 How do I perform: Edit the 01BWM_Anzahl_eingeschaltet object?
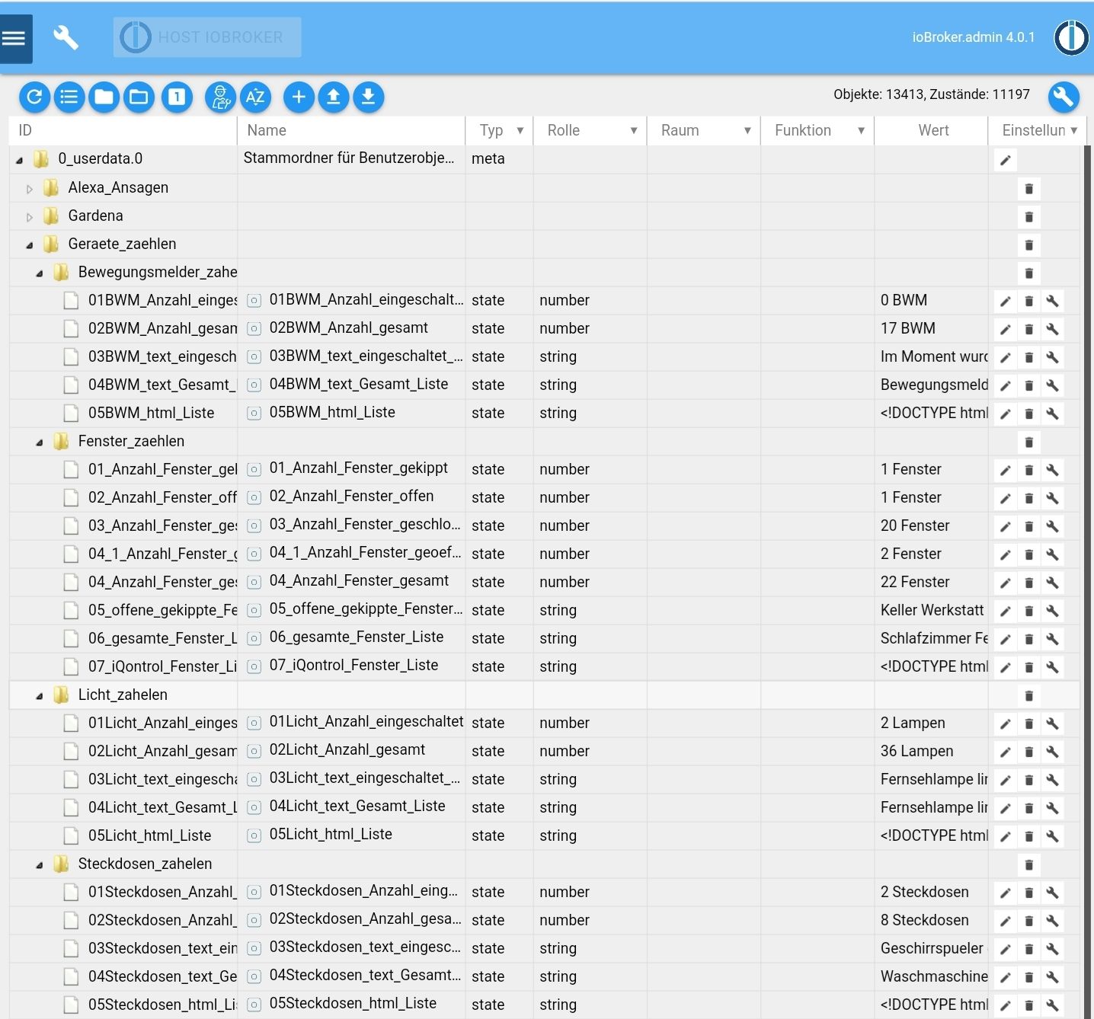(1006, 301)
